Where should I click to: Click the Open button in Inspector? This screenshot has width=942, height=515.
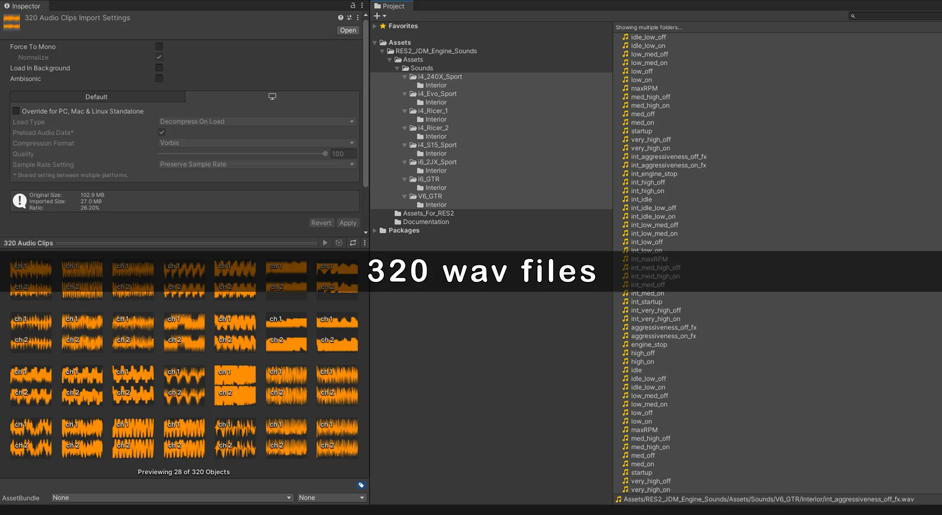click(x=348, y=30)
